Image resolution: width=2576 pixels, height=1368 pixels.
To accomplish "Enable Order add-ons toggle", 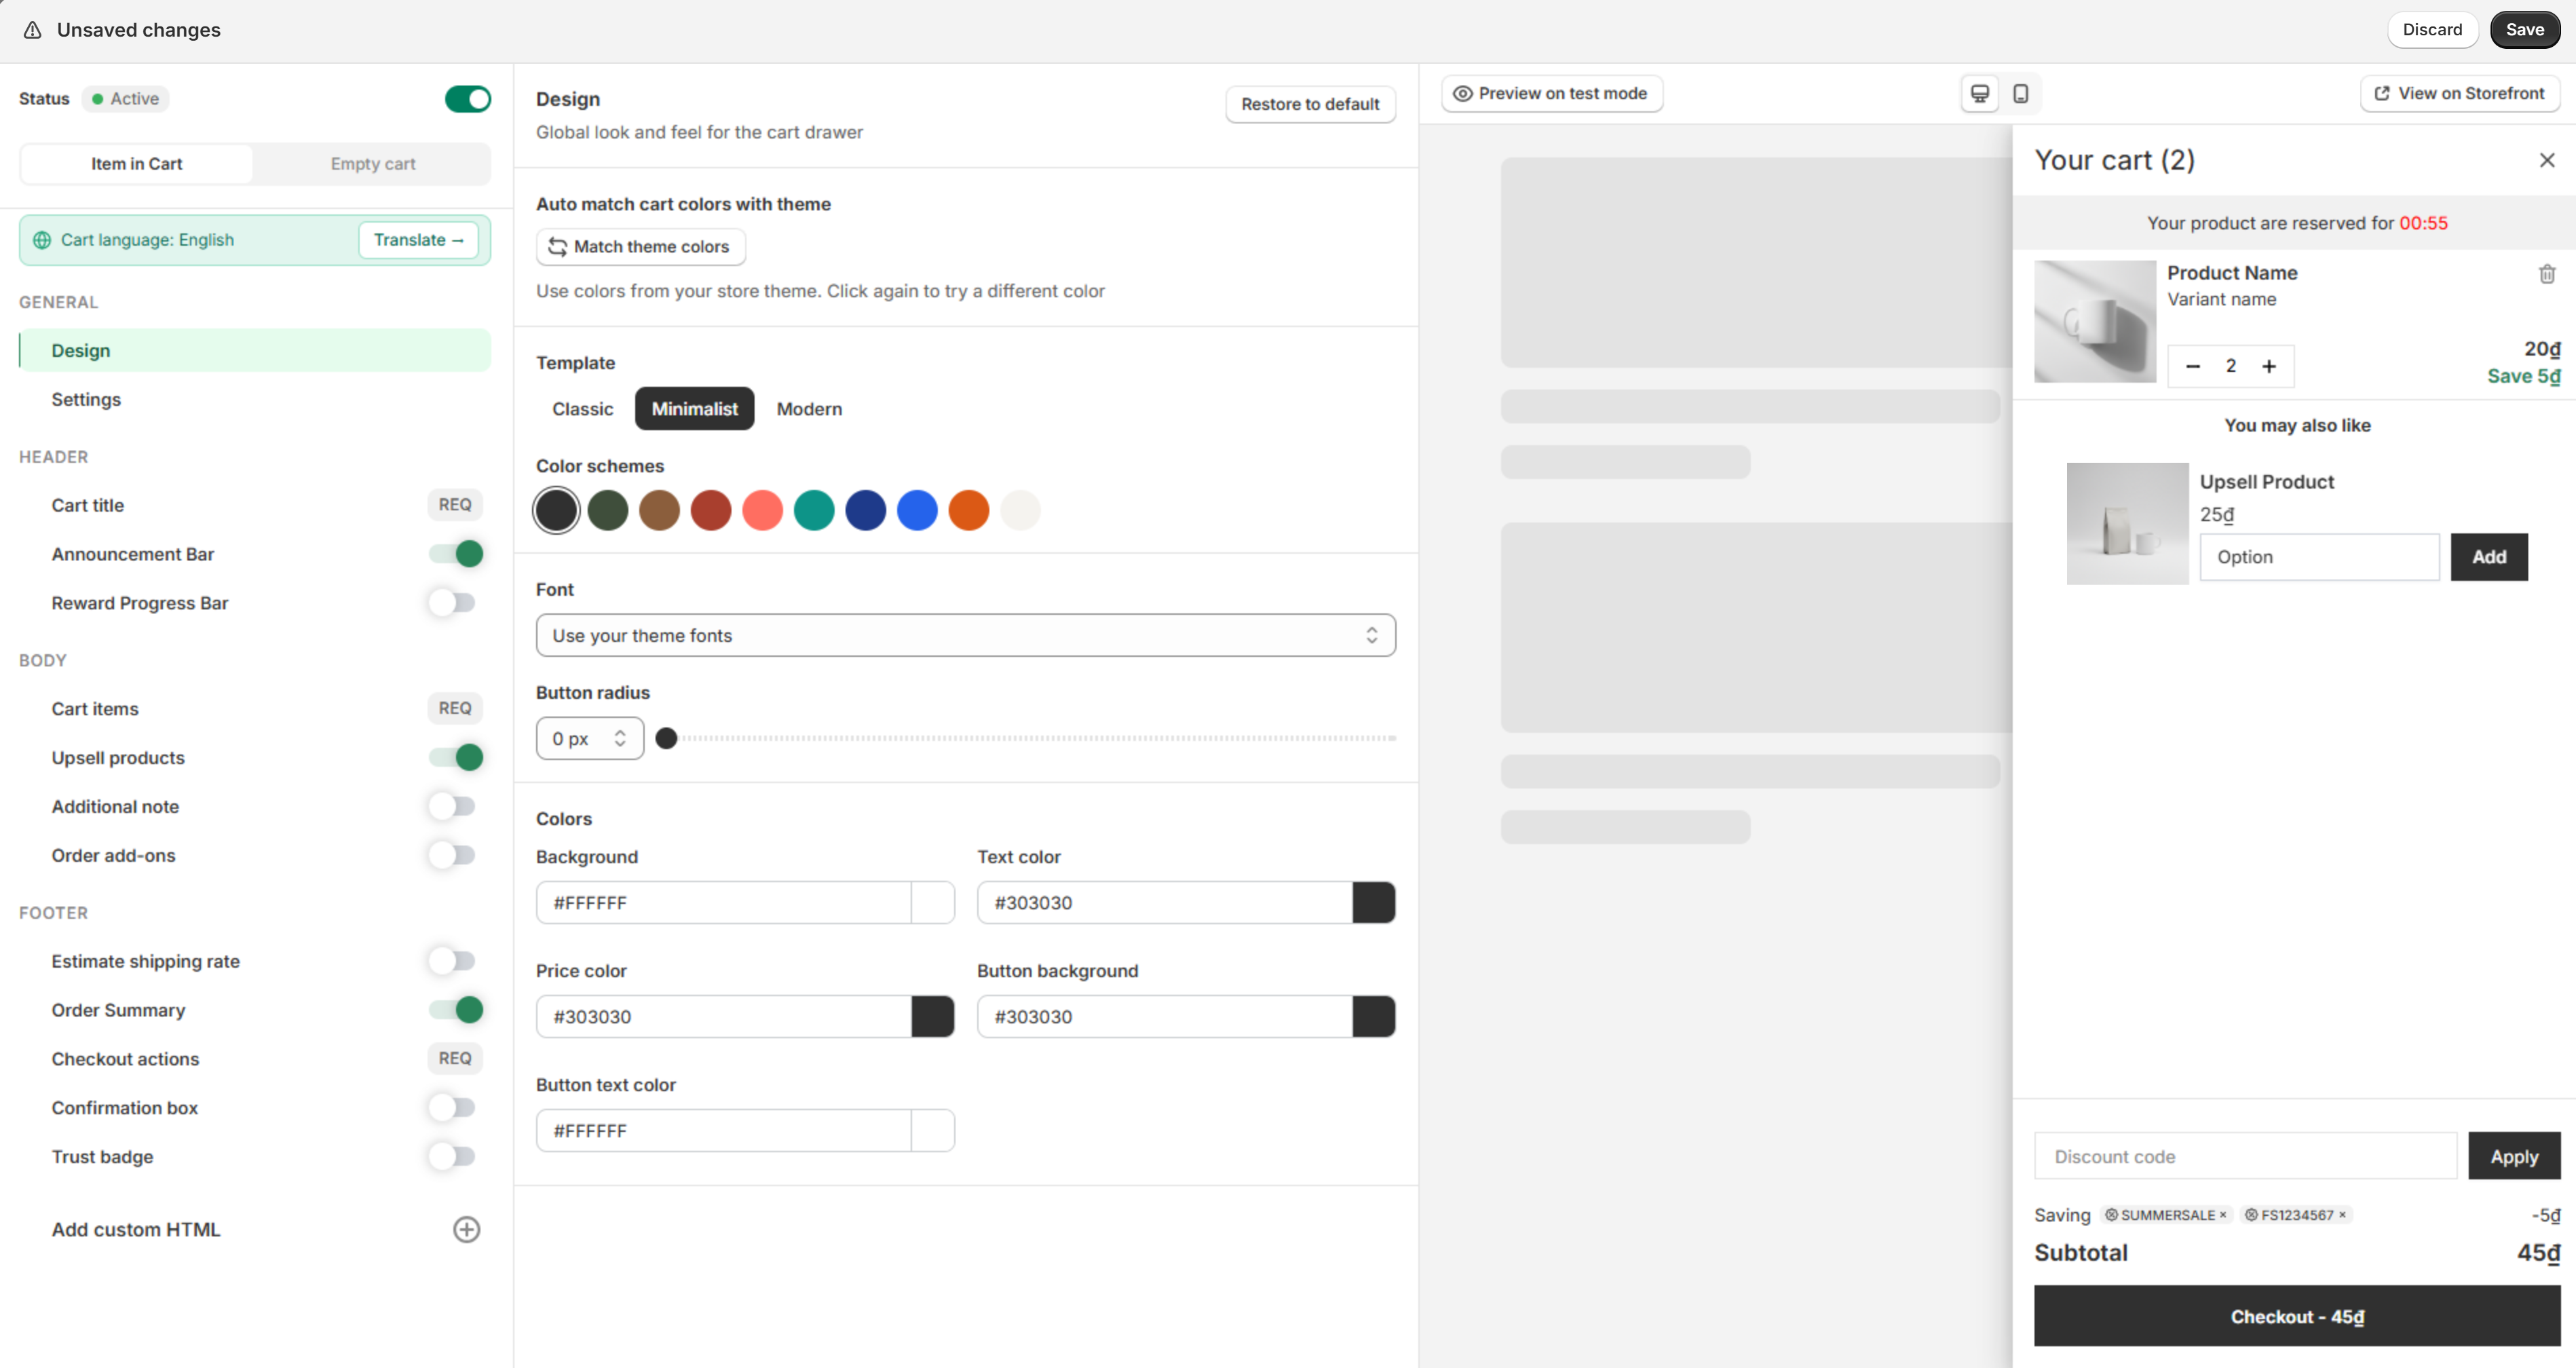I will [452, 856].
